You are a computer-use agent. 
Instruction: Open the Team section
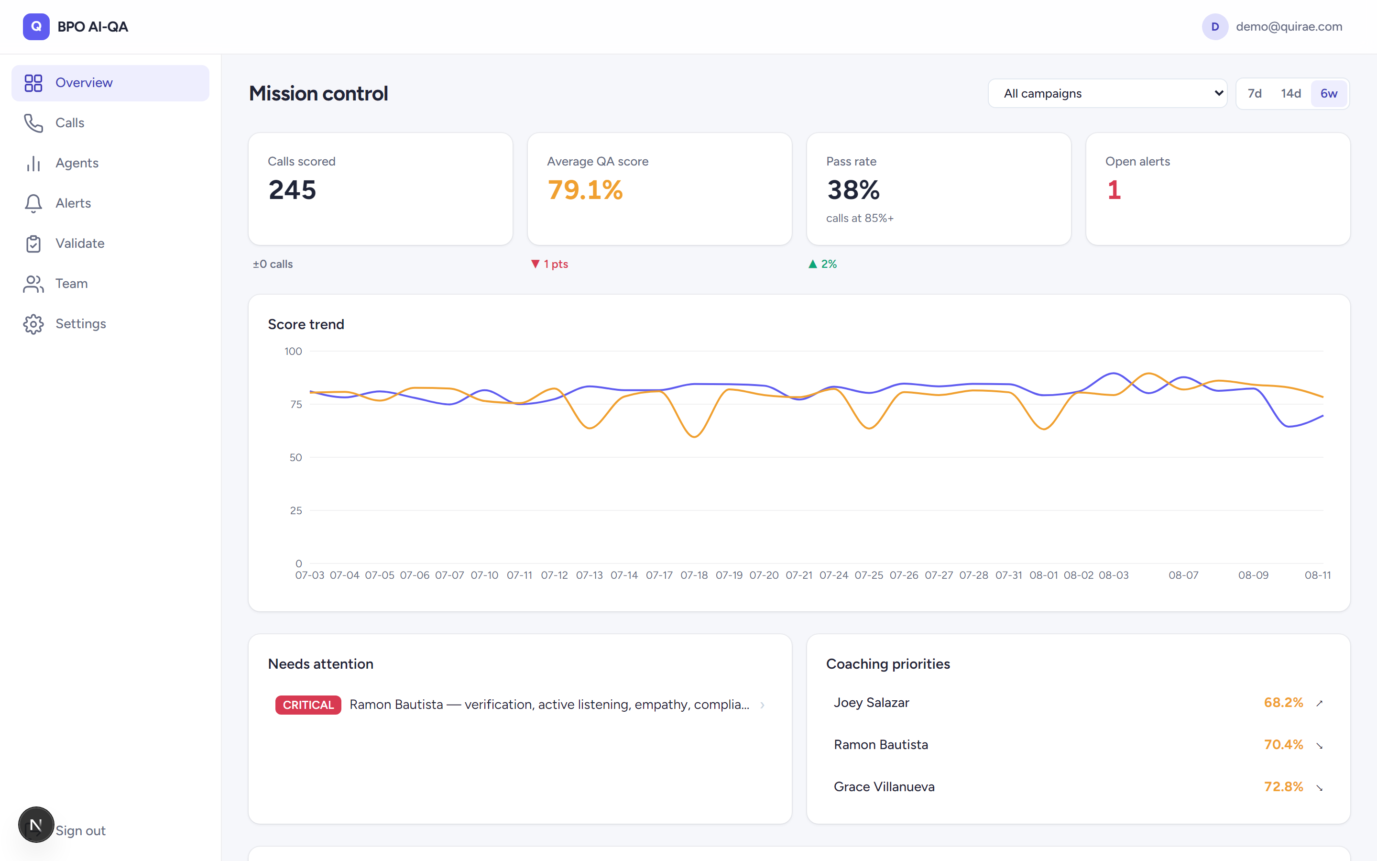[x=110, y=284]
